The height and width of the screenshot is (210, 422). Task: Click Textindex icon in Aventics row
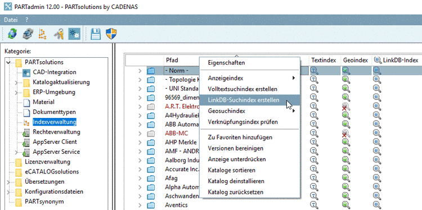point(314,205)
